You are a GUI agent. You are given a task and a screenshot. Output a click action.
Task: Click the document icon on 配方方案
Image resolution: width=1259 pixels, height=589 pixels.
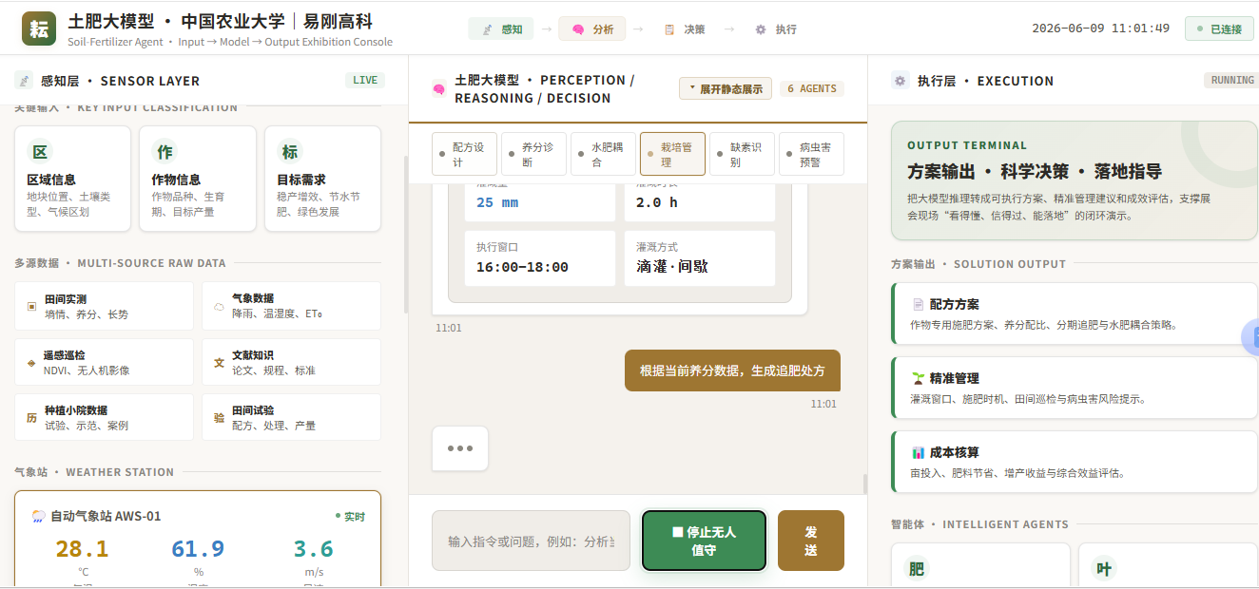point(918,305)
